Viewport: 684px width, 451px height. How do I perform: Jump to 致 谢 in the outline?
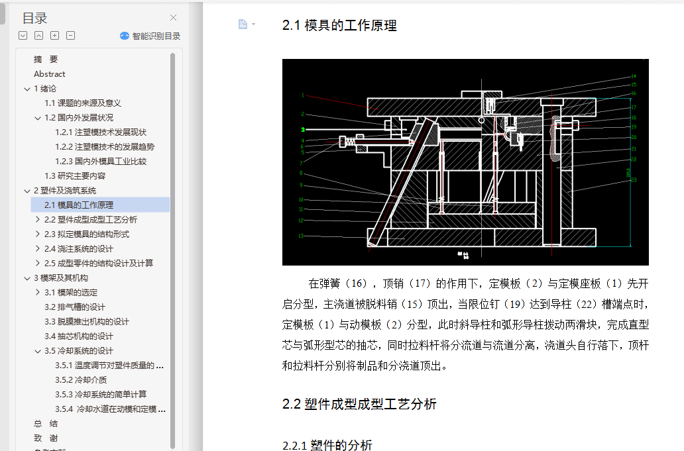pyautogui.click(x=46, y=438)
